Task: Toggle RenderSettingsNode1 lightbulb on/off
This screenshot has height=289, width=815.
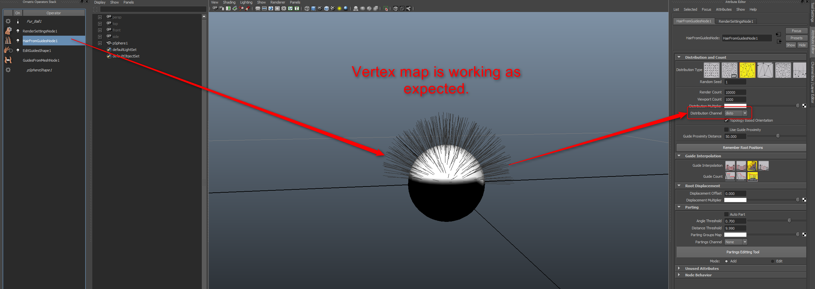Action: 18,31
